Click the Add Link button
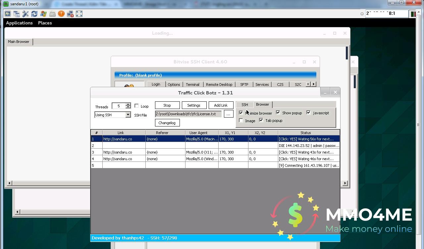424x249 pixels. point(221,105)
